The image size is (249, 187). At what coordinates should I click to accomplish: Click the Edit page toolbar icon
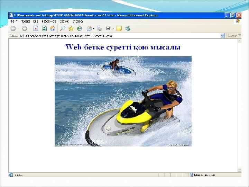108,28
